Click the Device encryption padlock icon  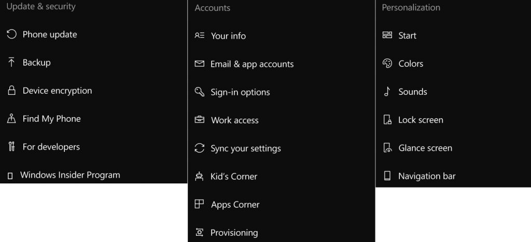(x=11, y=90)
